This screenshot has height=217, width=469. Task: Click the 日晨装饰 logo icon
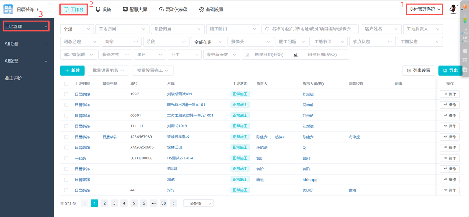[8, 9]
